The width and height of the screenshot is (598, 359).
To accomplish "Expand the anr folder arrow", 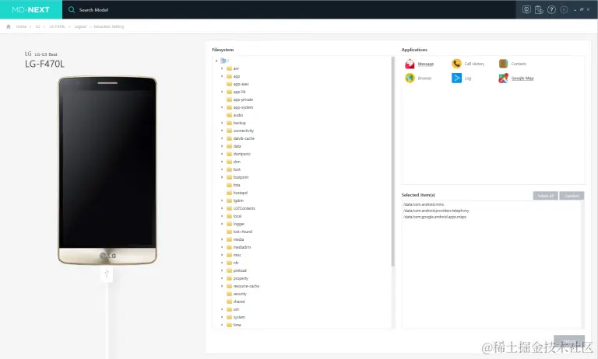I will click(x=222, y=68).
